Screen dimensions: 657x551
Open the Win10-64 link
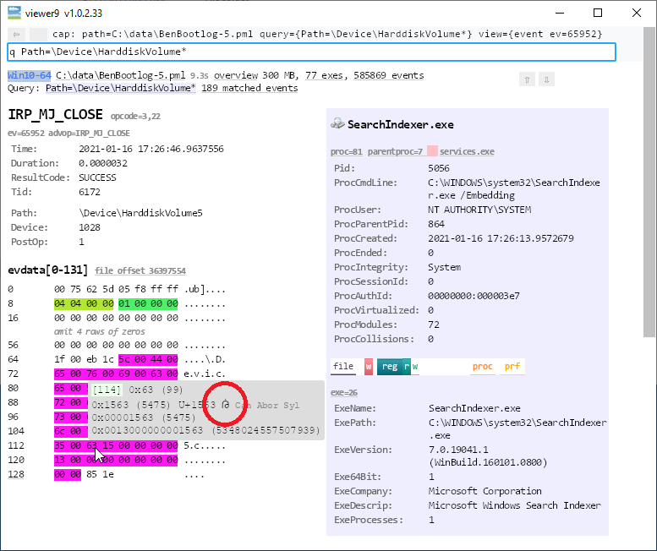30,75
